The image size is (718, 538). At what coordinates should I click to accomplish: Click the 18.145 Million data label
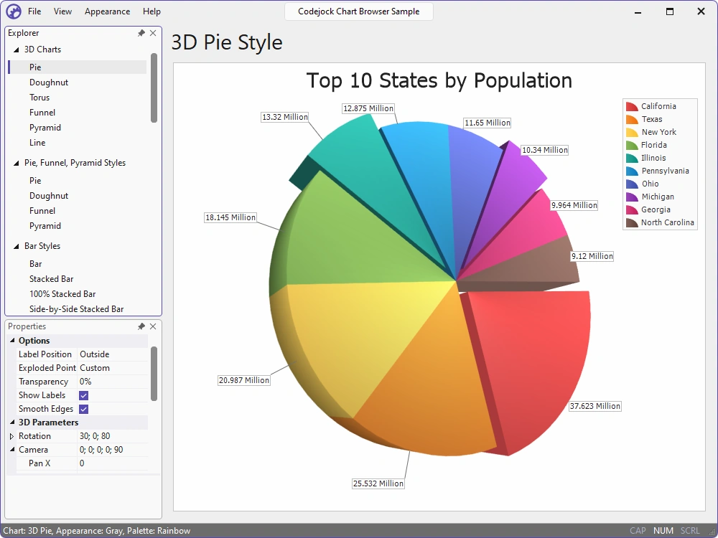coord(230,217)
